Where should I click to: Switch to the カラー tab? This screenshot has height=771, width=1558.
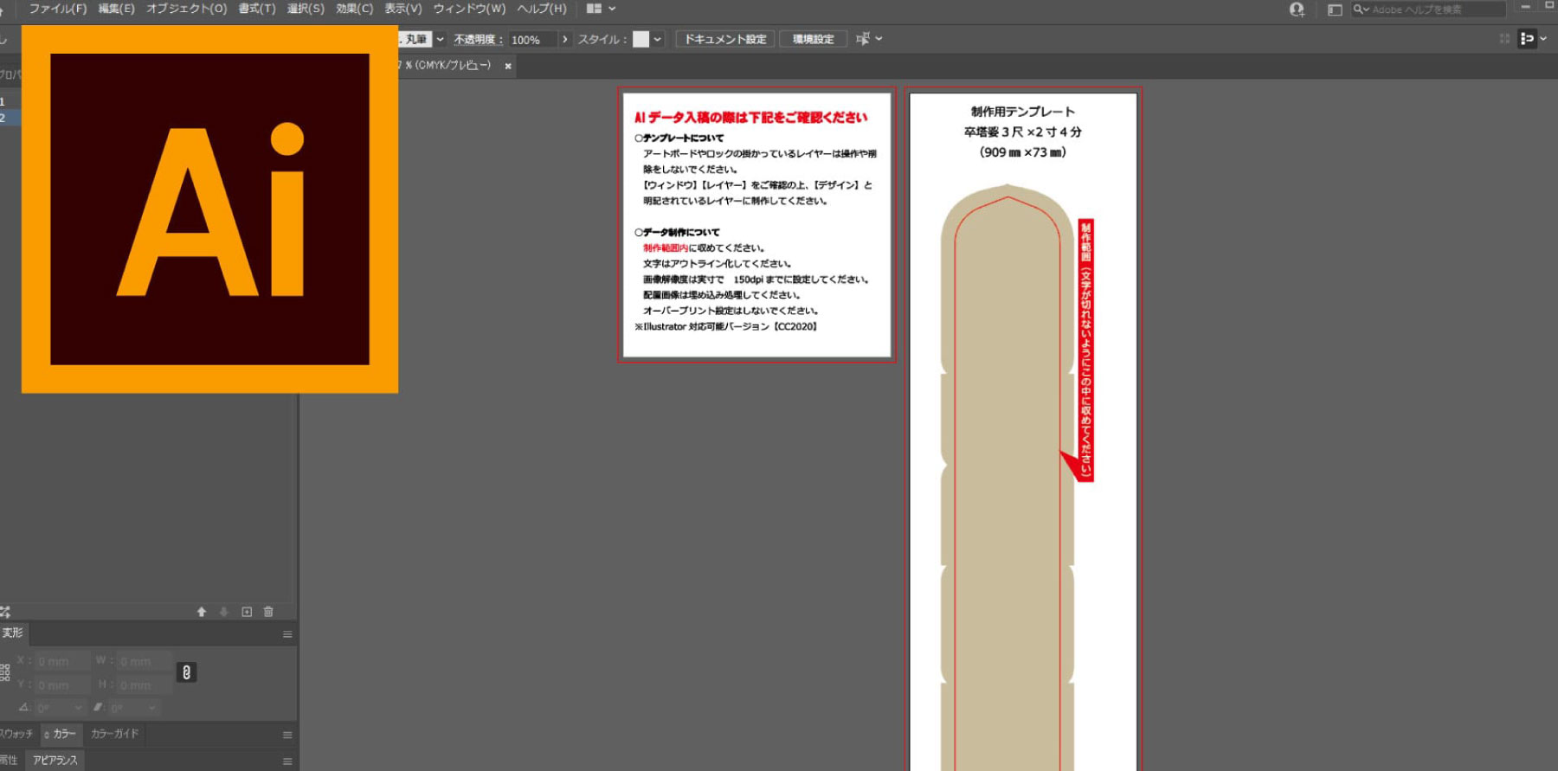click(61, 734)
